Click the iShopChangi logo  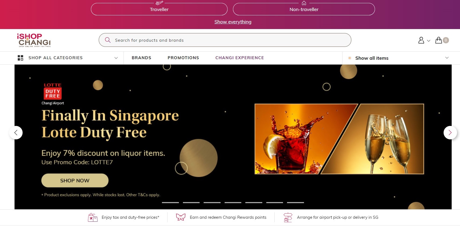coord(34,40)
